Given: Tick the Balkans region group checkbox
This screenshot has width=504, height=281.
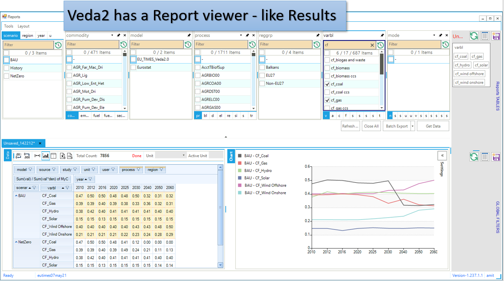Looking at the screenshot, I should pyautogui.click(x=262, y=67).
